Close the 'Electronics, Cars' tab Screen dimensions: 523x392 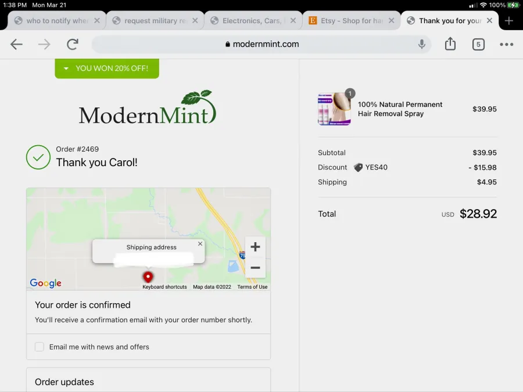pos(293,21)
